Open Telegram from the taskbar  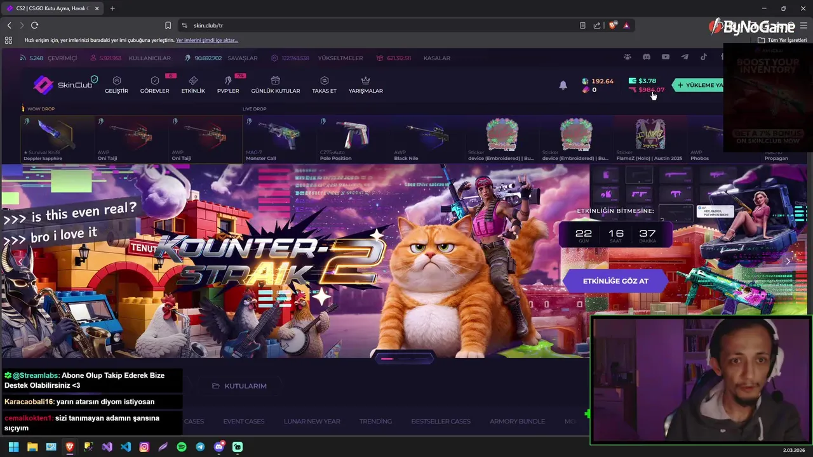(x=200, y=447)
